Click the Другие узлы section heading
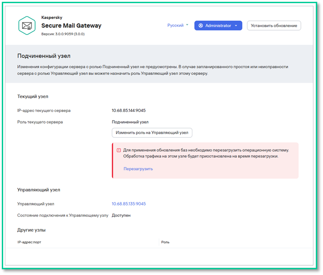323x275 pixels. pyautogui.click(x=31, y=230)
